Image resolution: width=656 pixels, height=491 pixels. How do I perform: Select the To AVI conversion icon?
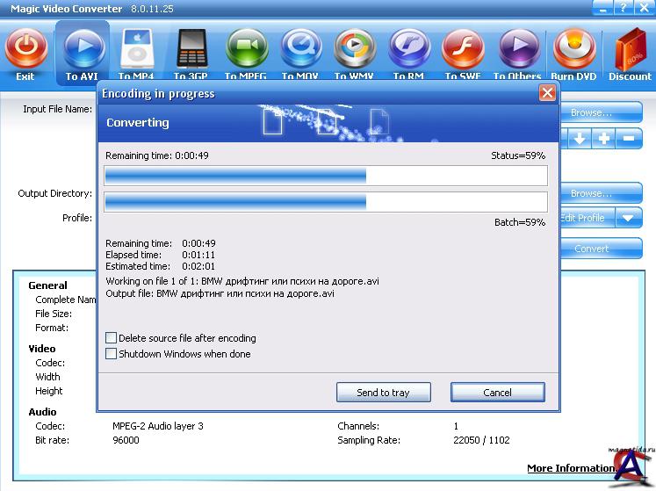tap(82, 50)
